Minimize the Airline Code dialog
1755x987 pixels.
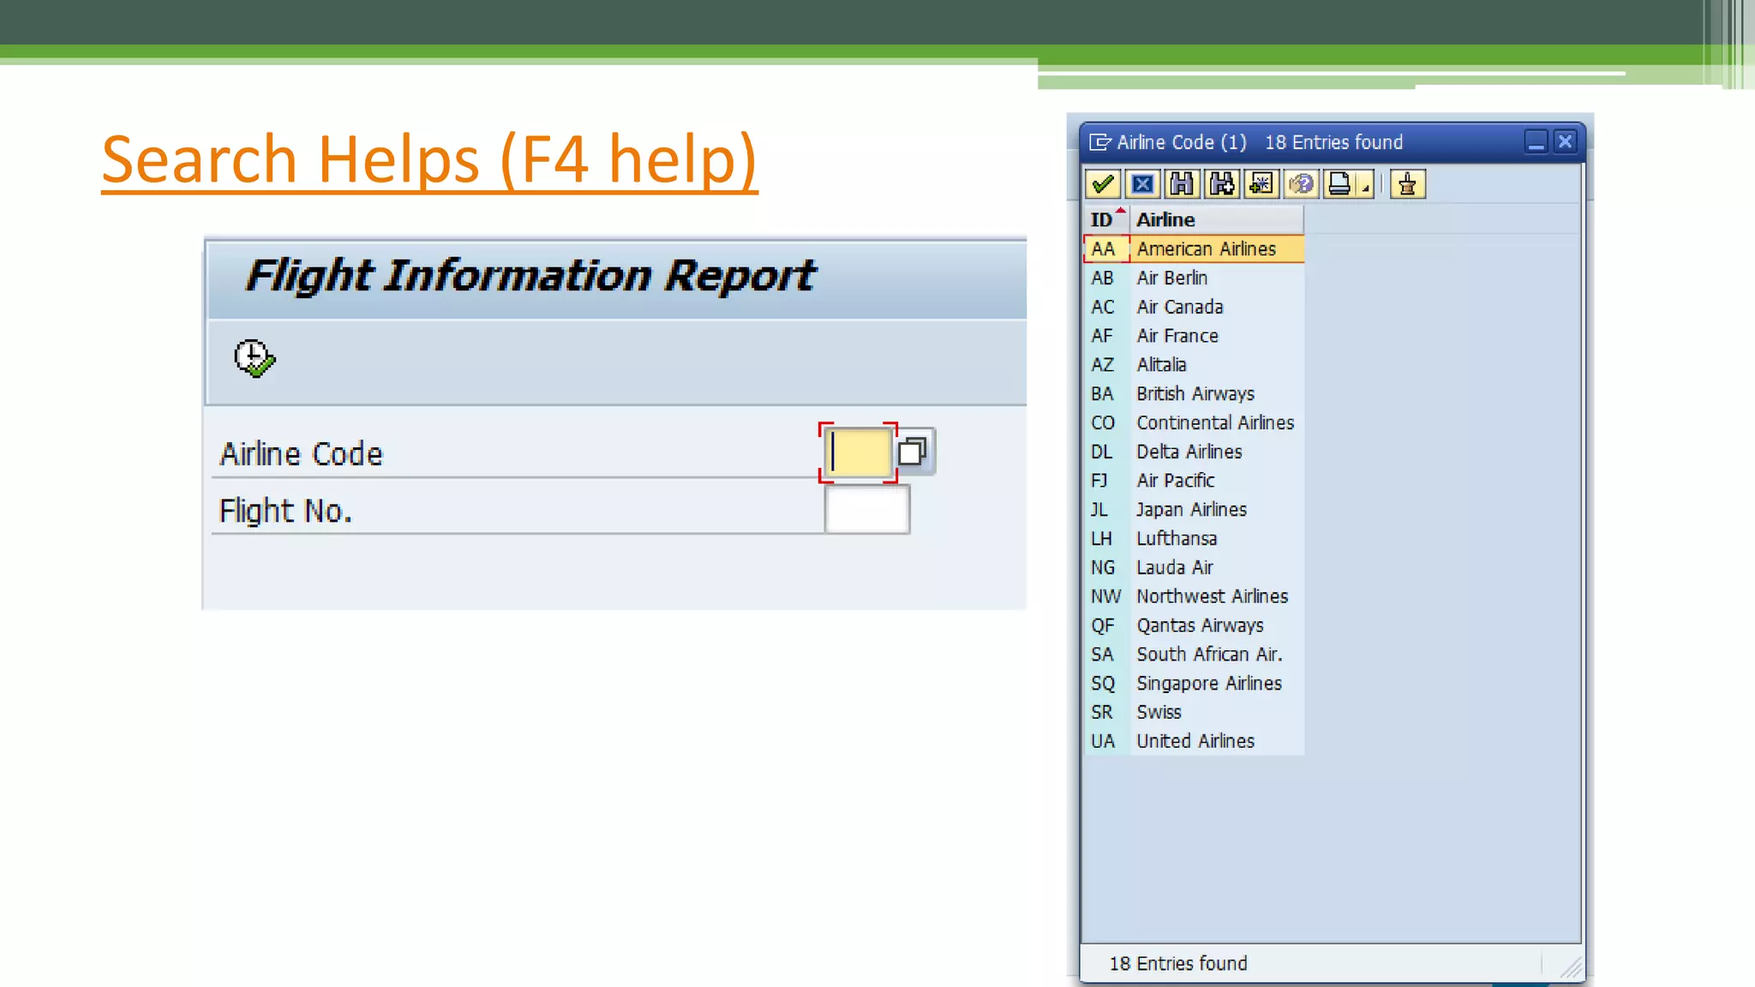pos(1536,141)
